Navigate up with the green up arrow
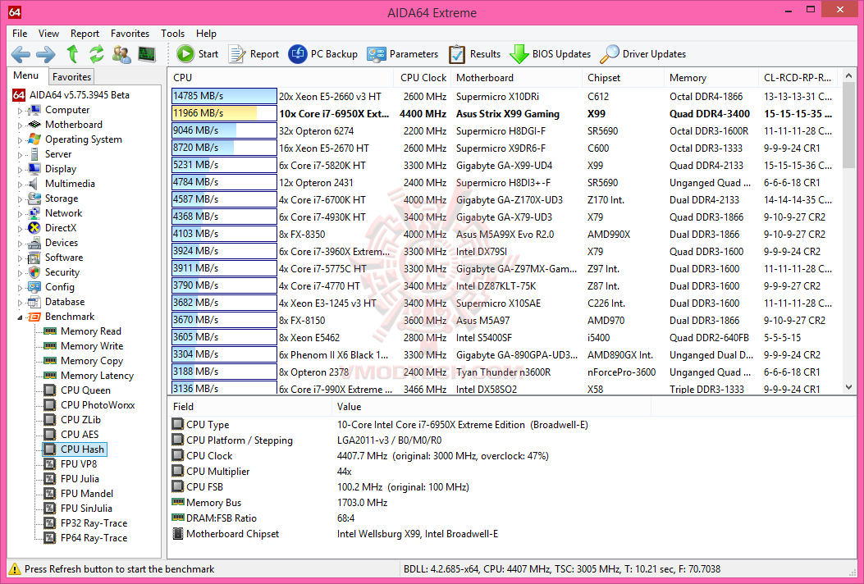 pos(72,54)
